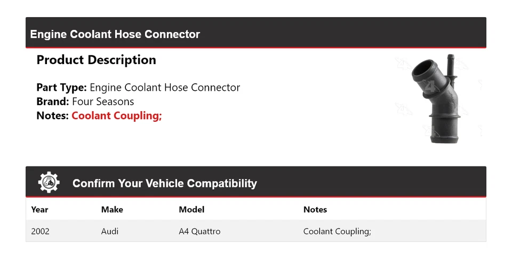
Task: Click the Coolant Coupling; table note cell
Action: [337, 232]
